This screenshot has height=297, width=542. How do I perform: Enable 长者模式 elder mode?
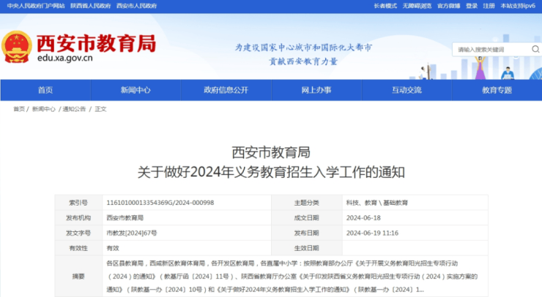click(x=385, y=6)
